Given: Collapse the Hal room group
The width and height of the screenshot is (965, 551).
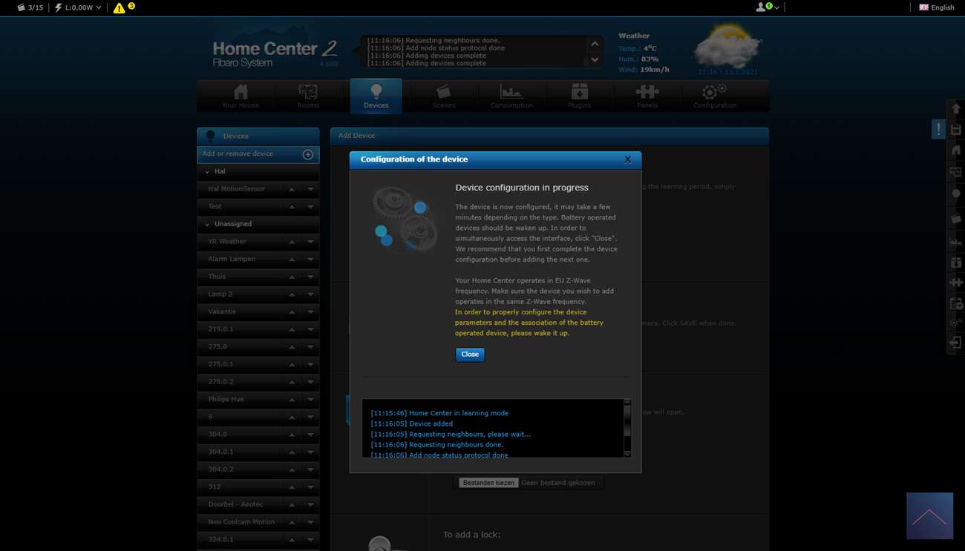Looking at the screenshot, I should pyautogui.click(x=208, y=171).
